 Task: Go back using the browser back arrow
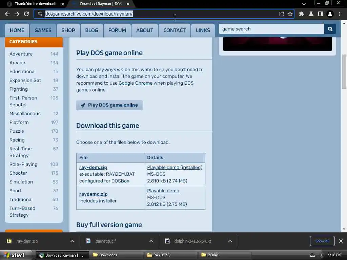7,14
